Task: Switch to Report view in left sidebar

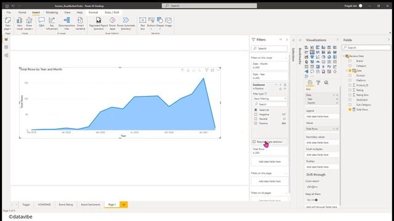Action: [x=6, y=39]
